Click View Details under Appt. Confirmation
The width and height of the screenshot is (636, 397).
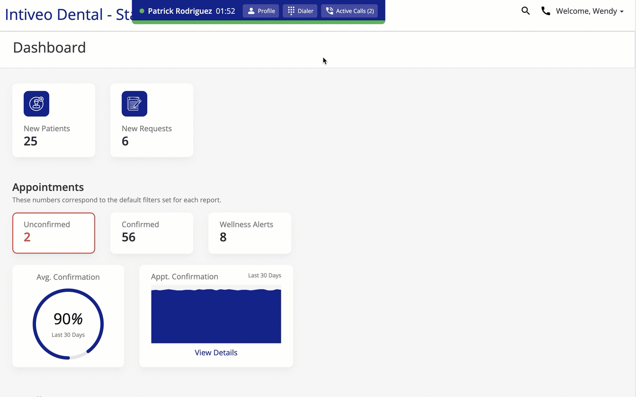(x=216, y=352)
